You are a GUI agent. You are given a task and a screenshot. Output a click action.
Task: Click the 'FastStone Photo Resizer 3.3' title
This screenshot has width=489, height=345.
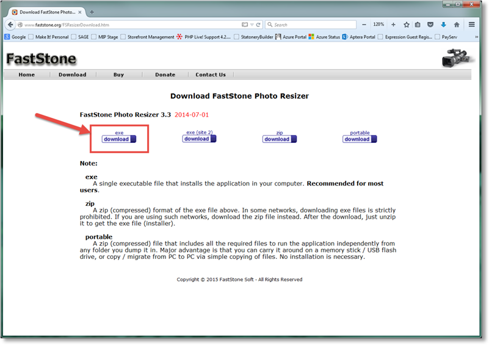pyautogui.click(x=125, y=115)
